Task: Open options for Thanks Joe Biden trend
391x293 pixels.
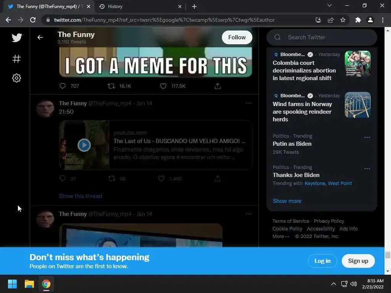Action: click(367, 169)
